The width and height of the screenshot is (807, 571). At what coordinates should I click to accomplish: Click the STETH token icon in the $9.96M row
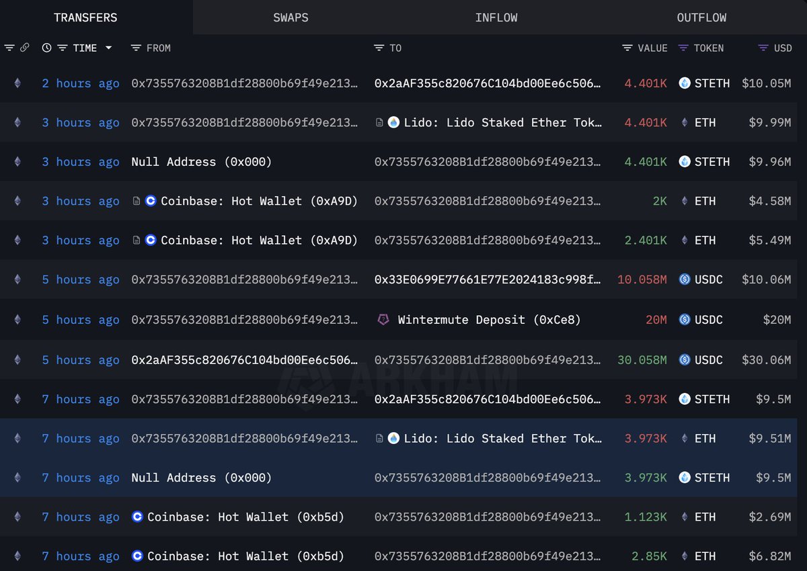(x=685, y=162)
